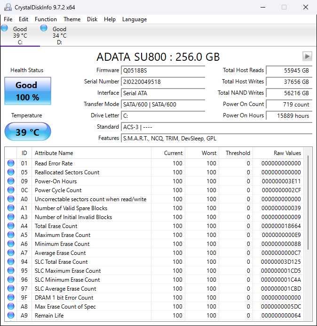317x326 pixels.
Task: Click raw value 0000000002CF
Action: (x=281, y=190)
